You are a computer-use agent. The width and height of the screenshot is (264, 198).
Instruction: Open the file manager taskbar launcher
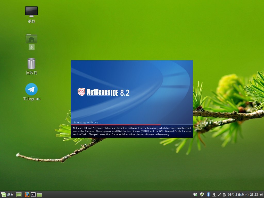[x=39, y=195]
